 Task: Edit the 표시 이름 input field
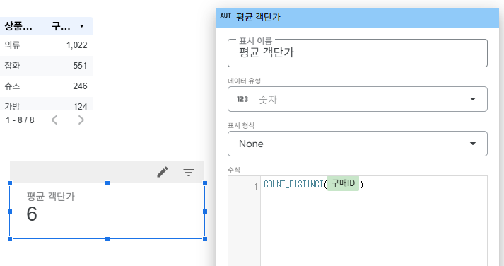click(358, 53)
